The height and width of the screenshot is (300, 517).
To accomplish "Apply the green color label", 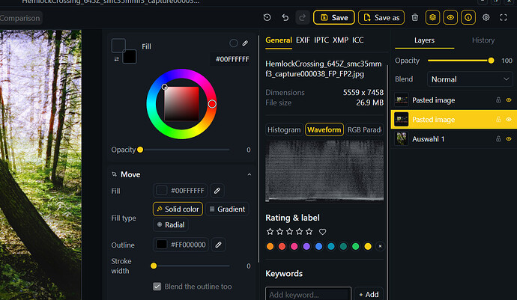I will [355, 246].
